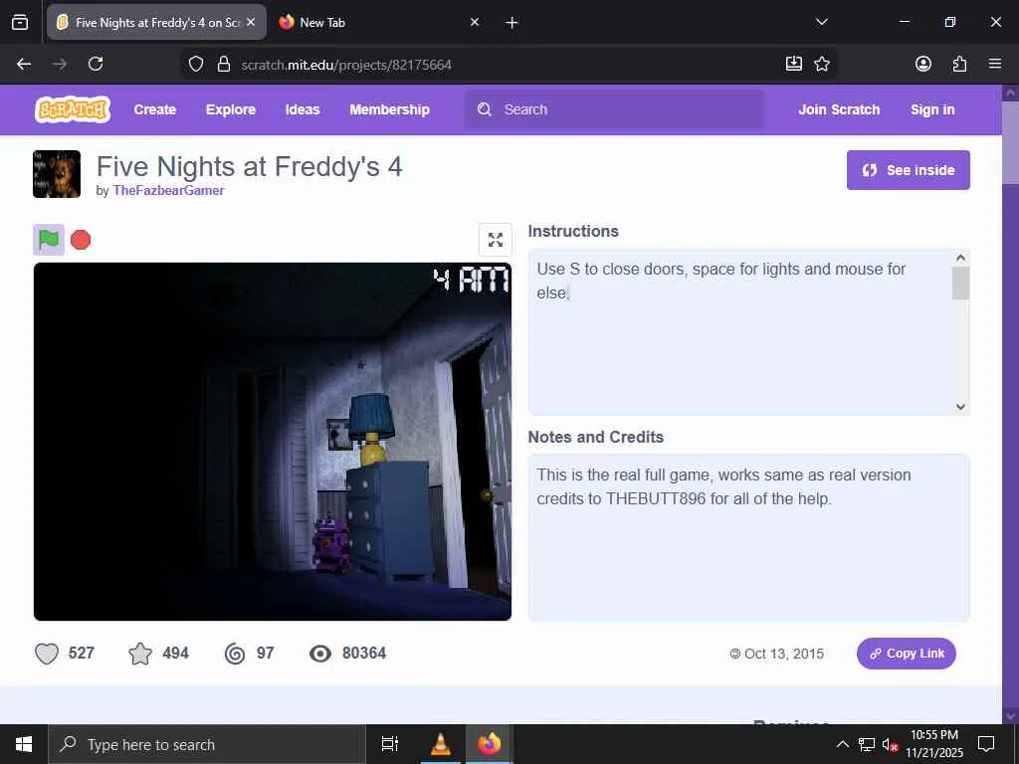Screen dimensions: 1019x764
Task: Click the install/download icon in address bar
Action: (794, 64)
